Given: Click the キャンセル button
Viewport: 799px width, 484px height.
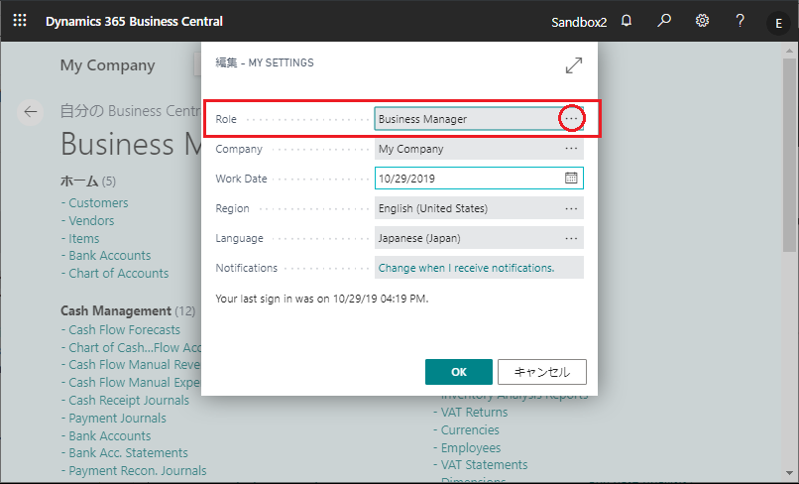Looking at the screenshot, I should tap(541, 372).
